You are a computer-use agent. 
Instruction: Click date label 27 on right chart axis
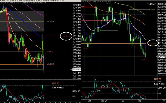(123, 101)
